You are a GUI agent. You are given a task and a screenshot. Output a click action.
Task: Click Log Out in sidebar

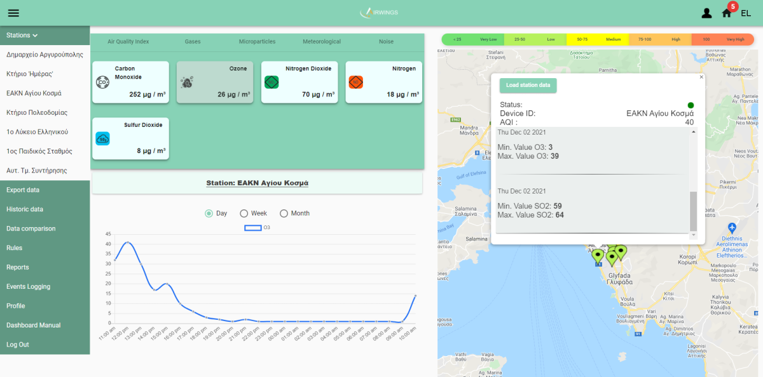45,345
